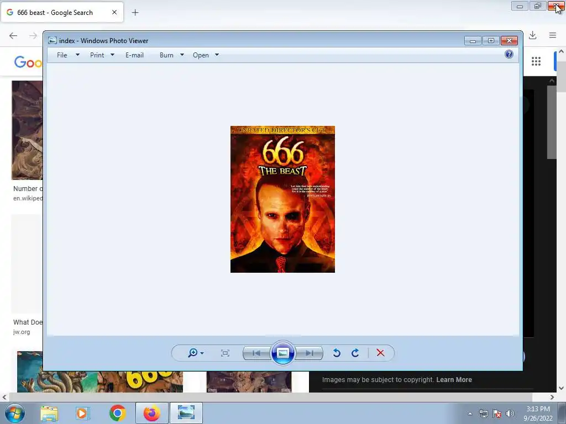Image resolution: width=566 pixels, height=424 pixels.
Task: Open the File menu in Photo Viewer
Action: pos(62,55)
